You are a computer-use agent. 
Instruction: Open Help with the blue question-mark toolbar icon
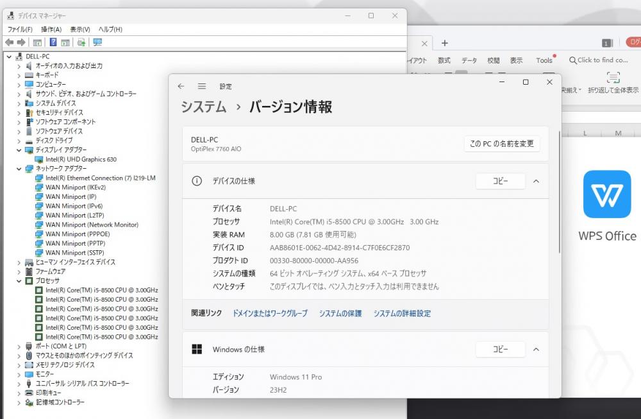point(53,42)
